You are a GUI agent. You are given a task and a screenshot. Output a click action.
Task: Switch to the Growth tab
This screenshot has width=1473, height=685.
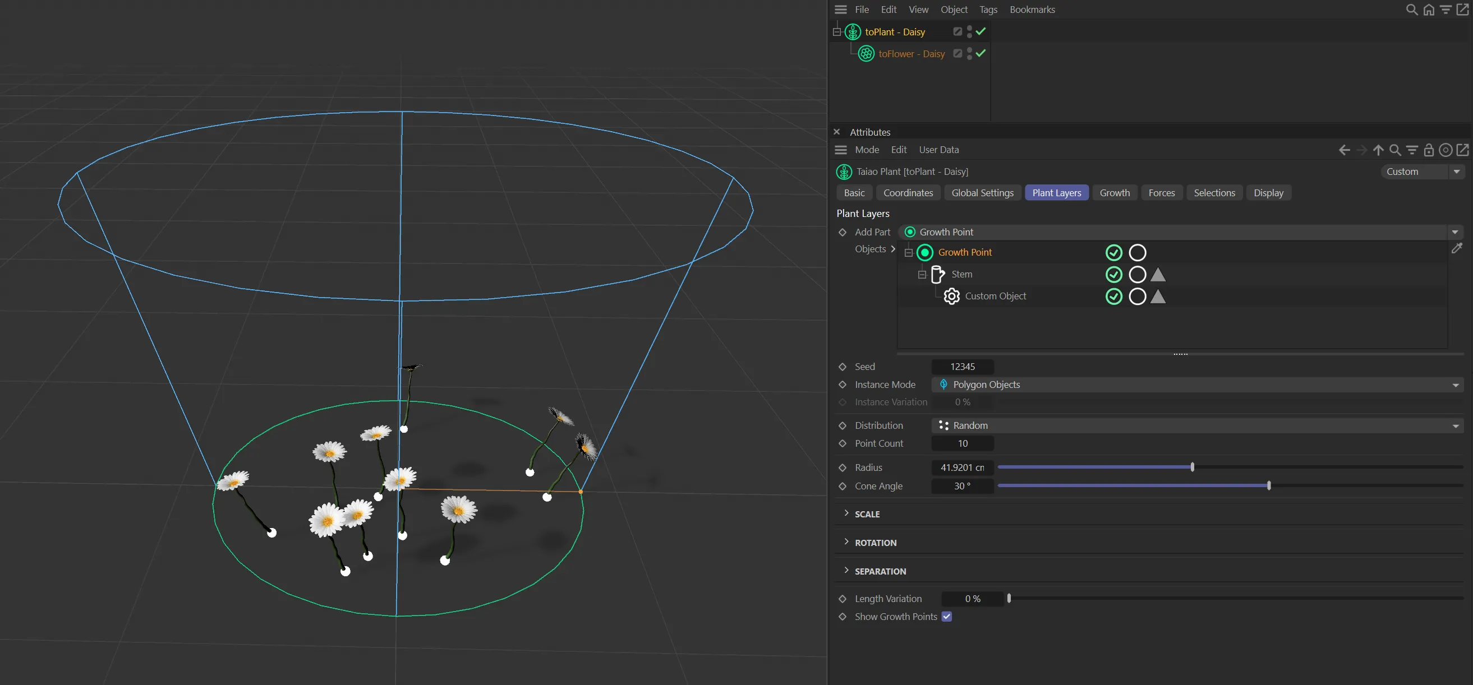click(x=1115, y=193)
